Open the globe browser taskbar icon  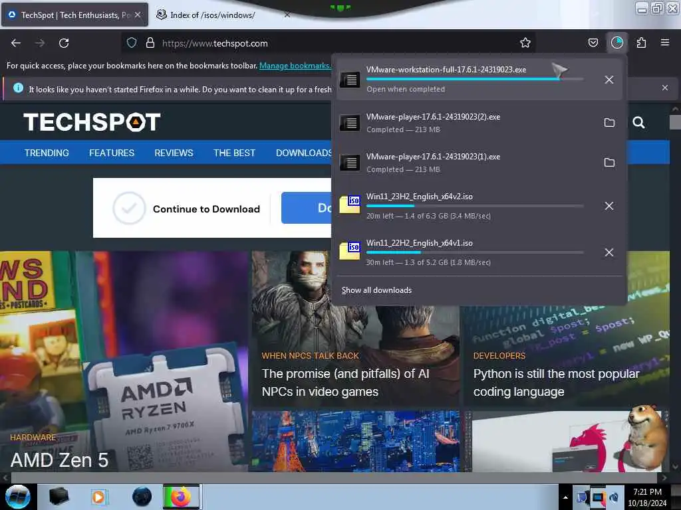[x=142, y=497]
